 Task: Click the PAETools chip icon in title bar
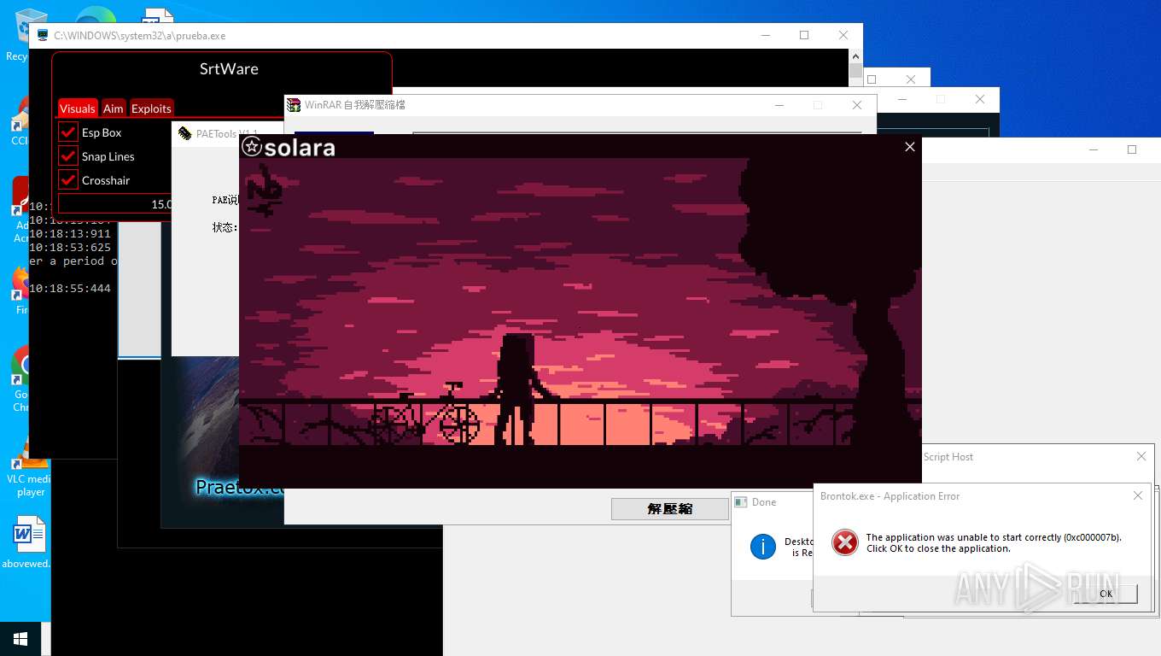184,133
